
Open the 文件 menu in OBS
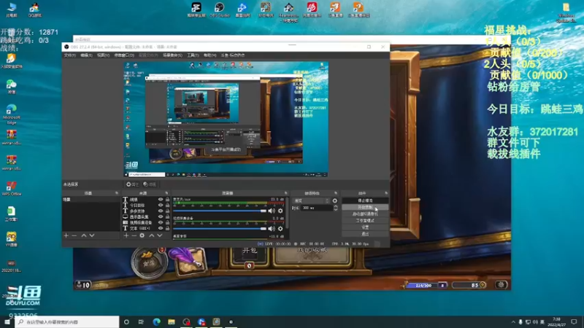69,55
